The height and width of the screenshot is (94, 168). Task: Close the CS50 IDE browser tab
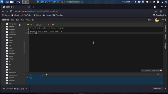[x=29, y=7]
